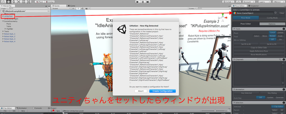Switch to Config Mode

[272, 18]
